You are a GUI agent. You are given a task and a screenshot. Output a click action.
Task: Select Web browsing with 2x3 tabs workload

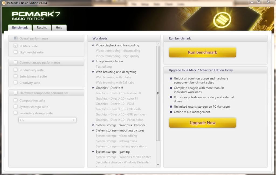[x=115, y=82]
